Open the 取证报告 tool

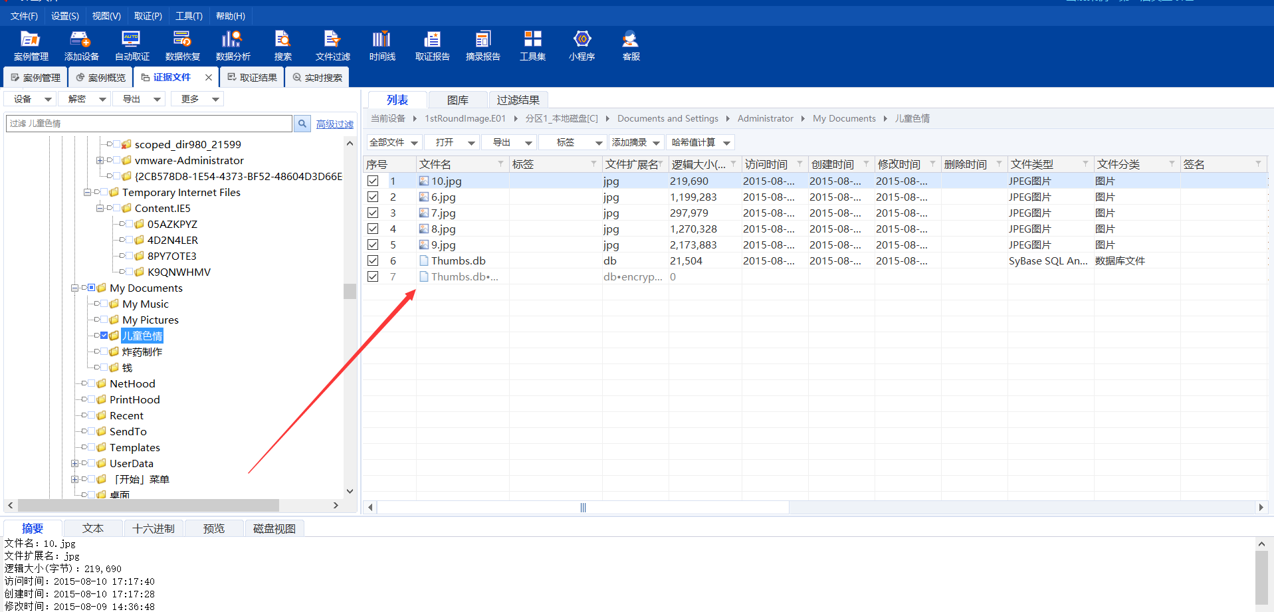(432, 46)
